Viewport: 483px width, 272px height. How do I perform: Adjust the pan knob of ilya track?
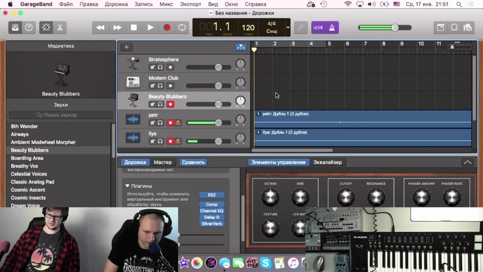[x=240, y=138]
